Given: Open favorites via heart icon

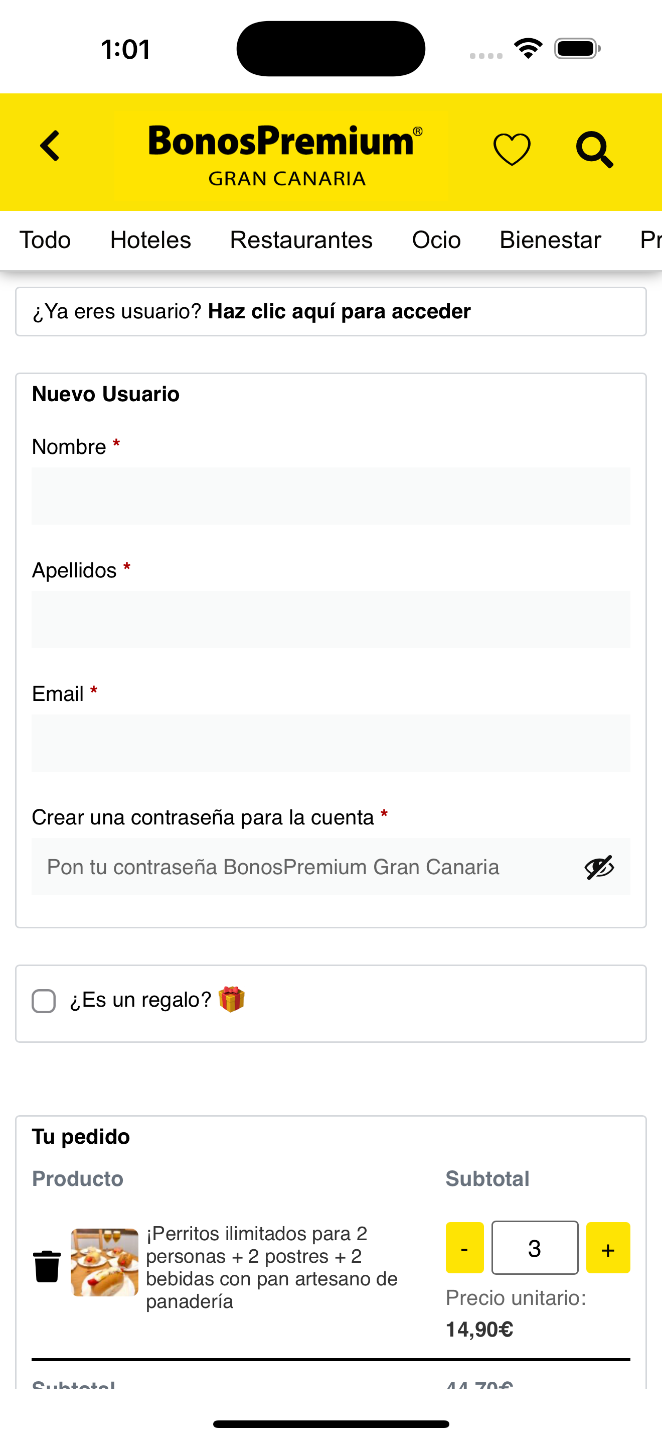Looking at the screenshot, I should (x=511, y=149).
